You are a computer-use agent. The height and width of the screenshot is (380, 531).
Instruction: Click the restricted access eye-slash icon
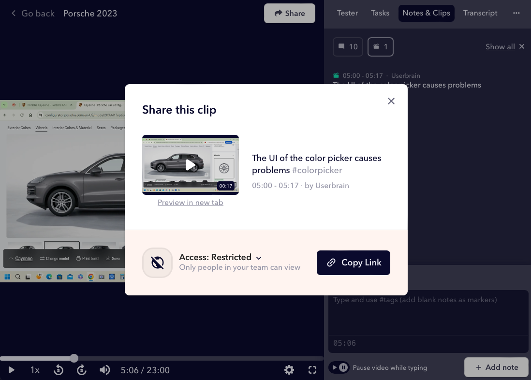coord(158,263)
